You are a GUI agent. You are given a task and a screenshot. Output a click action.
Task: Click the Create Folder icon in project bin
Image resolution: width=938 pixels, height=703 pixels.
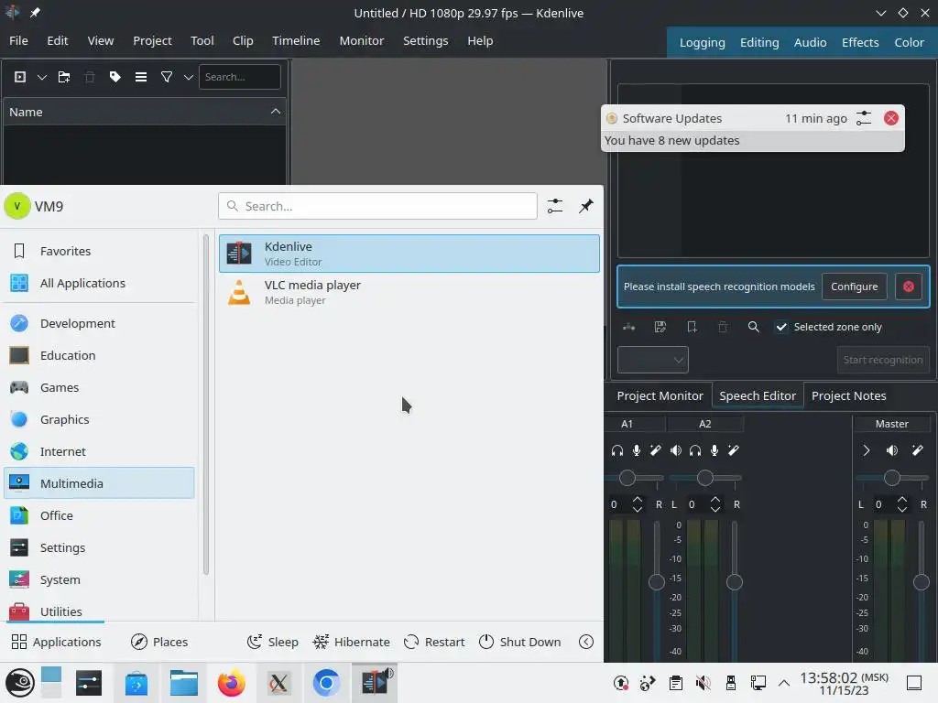[64, 77]
